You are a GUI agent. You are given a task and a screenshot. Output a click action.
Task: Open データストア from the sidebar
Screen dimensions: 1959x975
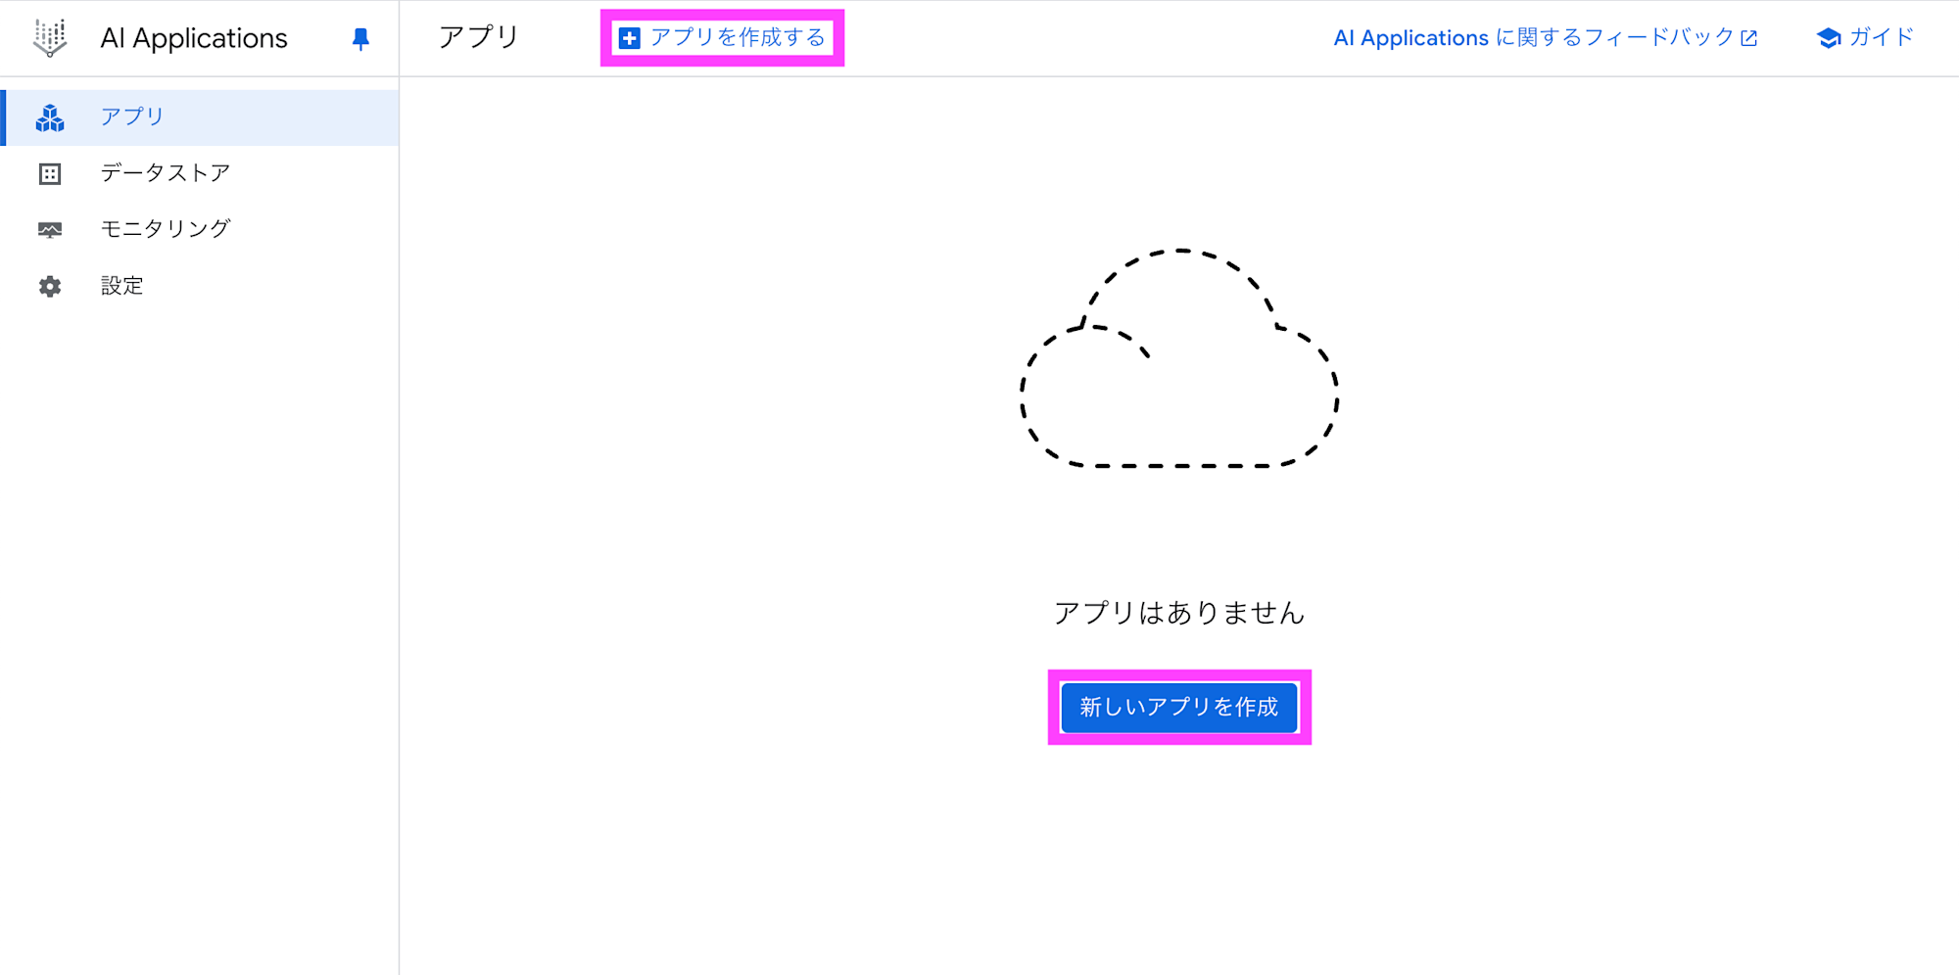point(200,173)
